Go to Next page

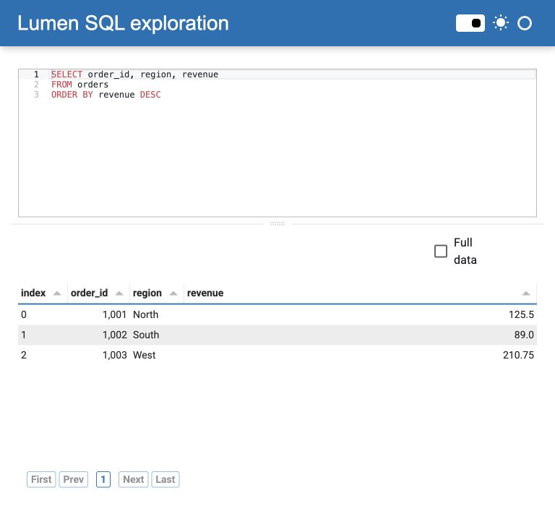[x=134, y=479]
